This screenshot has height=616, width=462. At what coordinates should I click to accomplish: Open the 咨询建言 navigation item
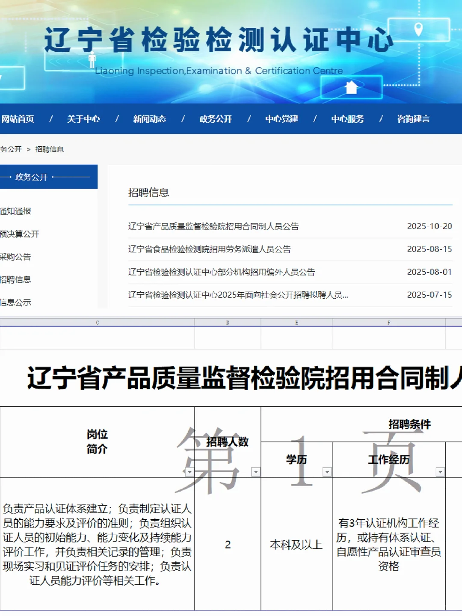[414, 119]
